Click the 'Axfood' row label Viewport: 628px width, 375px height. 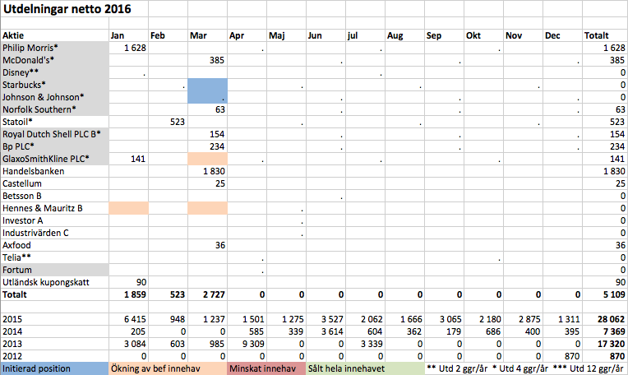pos(54,245)
